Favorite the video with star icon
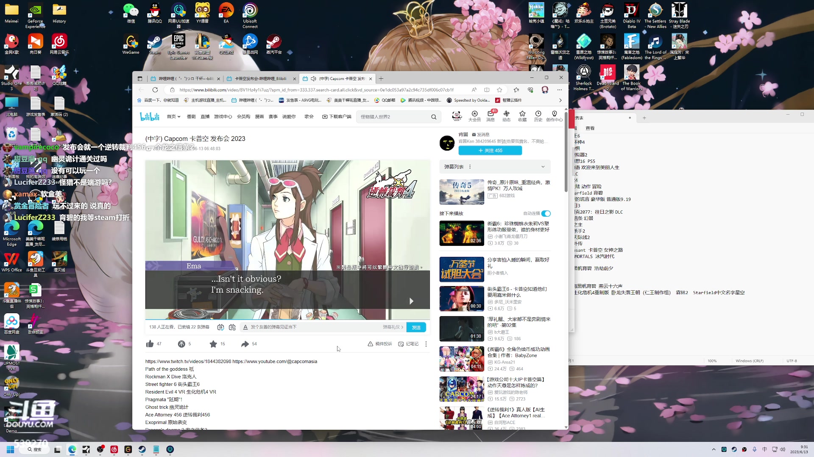Viewport: 814px width, 457px height. (x=213, y=344)
